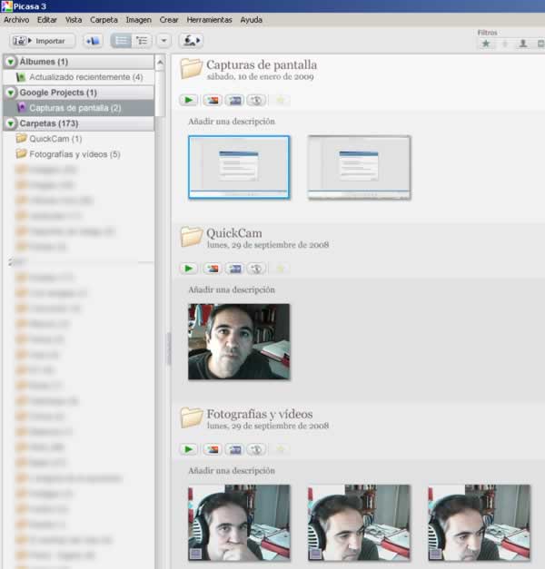Viewport: 545px width, 569px height.
Task: Switch to flat folder list view
Action: 121,41
